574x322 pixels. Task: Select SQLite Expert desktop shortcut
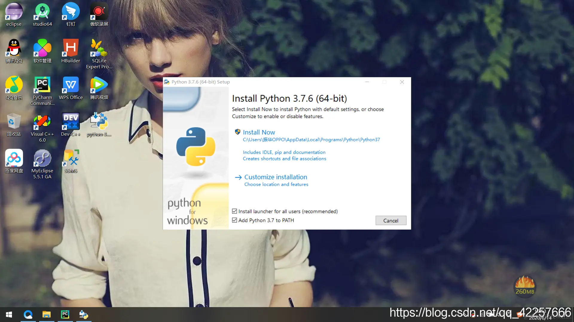pyautogui.click(x=99, y=49)
